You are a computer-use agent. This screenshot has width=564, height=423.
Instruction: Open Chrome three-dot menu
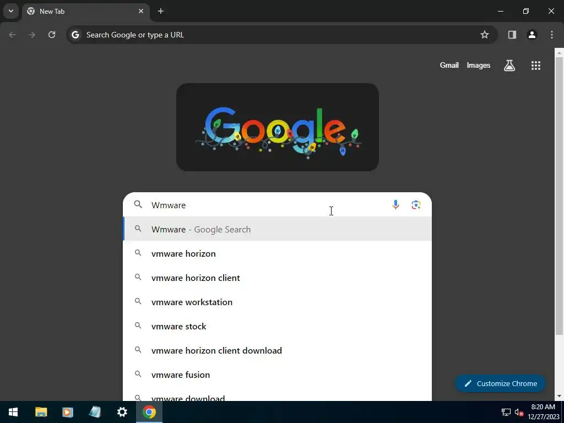point(552,35)
